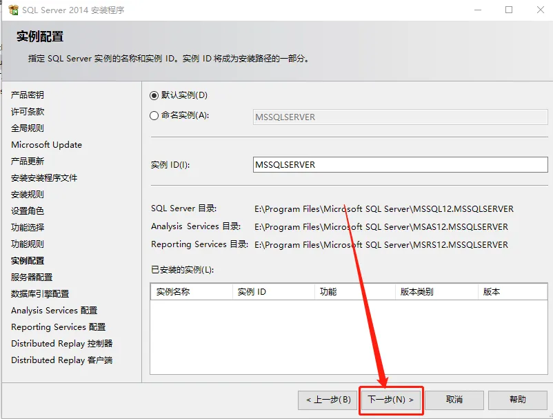The width and height of the screenshot is (553, 419).
Task: Select Distributed Replay 客户端 step
Action: (x=62, y=360)
